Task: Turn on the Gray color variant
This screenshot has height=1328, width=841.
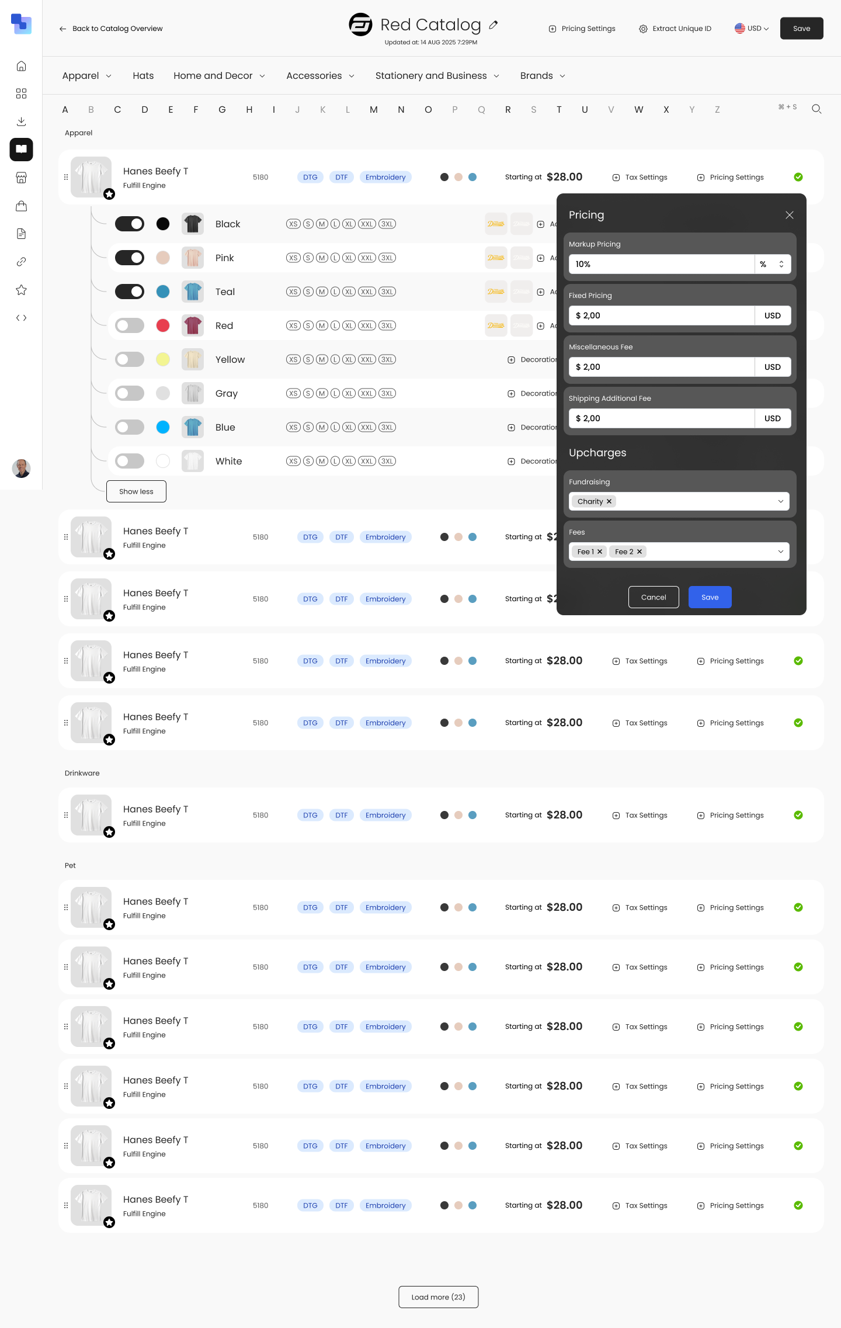Action: pyautogui.click(x=130, y=393)
